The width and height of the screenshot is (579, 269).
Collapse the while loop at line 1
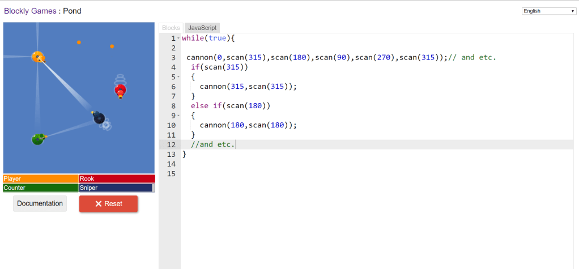pos(178,39)
